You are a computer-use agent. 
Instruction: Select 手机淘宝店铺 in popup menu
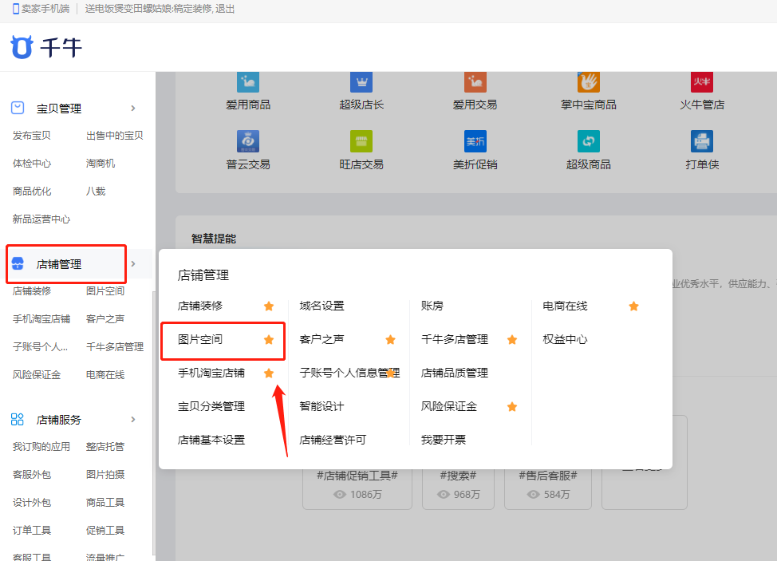211,373
